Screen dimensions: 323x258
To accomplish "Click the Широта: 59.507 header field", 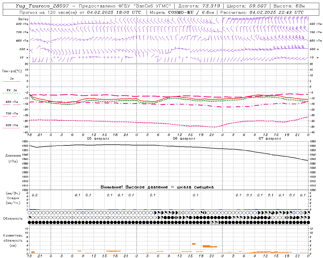I will coord(247,6).
